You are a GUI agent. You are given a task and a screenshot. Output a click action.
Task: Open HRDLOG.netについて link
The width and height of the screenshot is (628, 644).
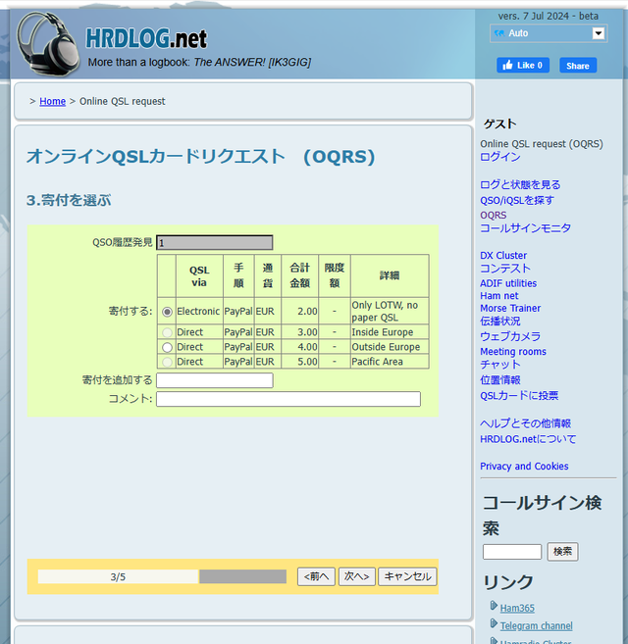[x=528, y=439]
